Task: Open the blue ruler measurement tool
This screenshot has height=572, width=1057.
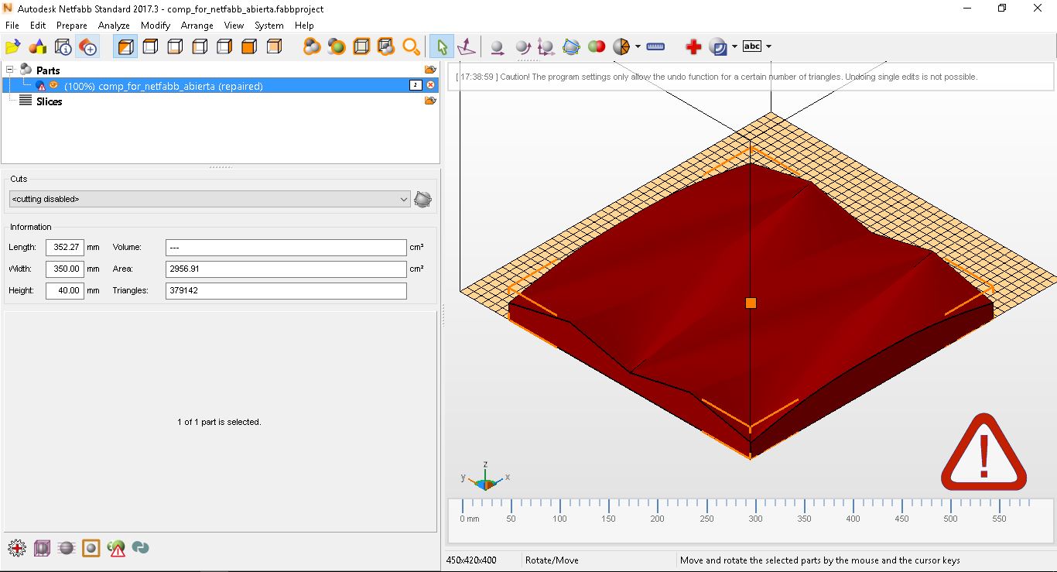Action: 655,46
